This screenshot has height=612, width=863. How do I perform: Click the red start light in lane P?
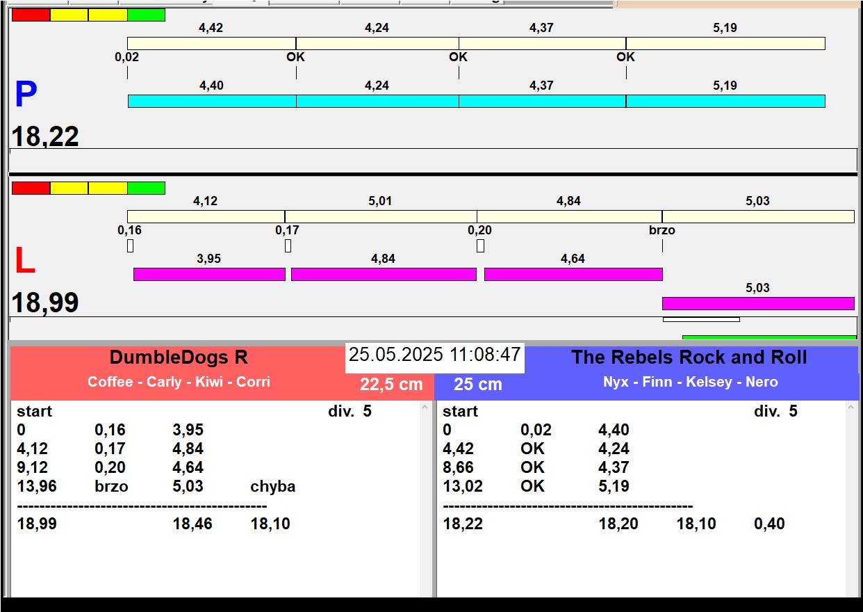[x=31, y=15]
